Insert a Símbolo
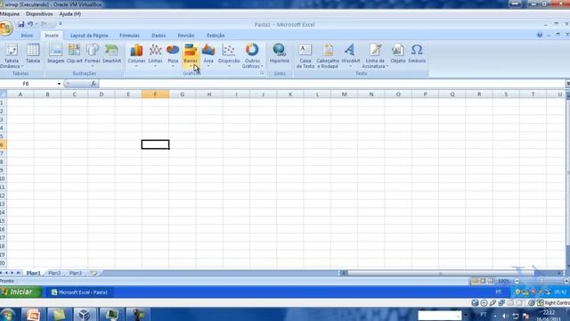Image resolution: width=570 pixels, height=321 pixels. click(417, 53)
